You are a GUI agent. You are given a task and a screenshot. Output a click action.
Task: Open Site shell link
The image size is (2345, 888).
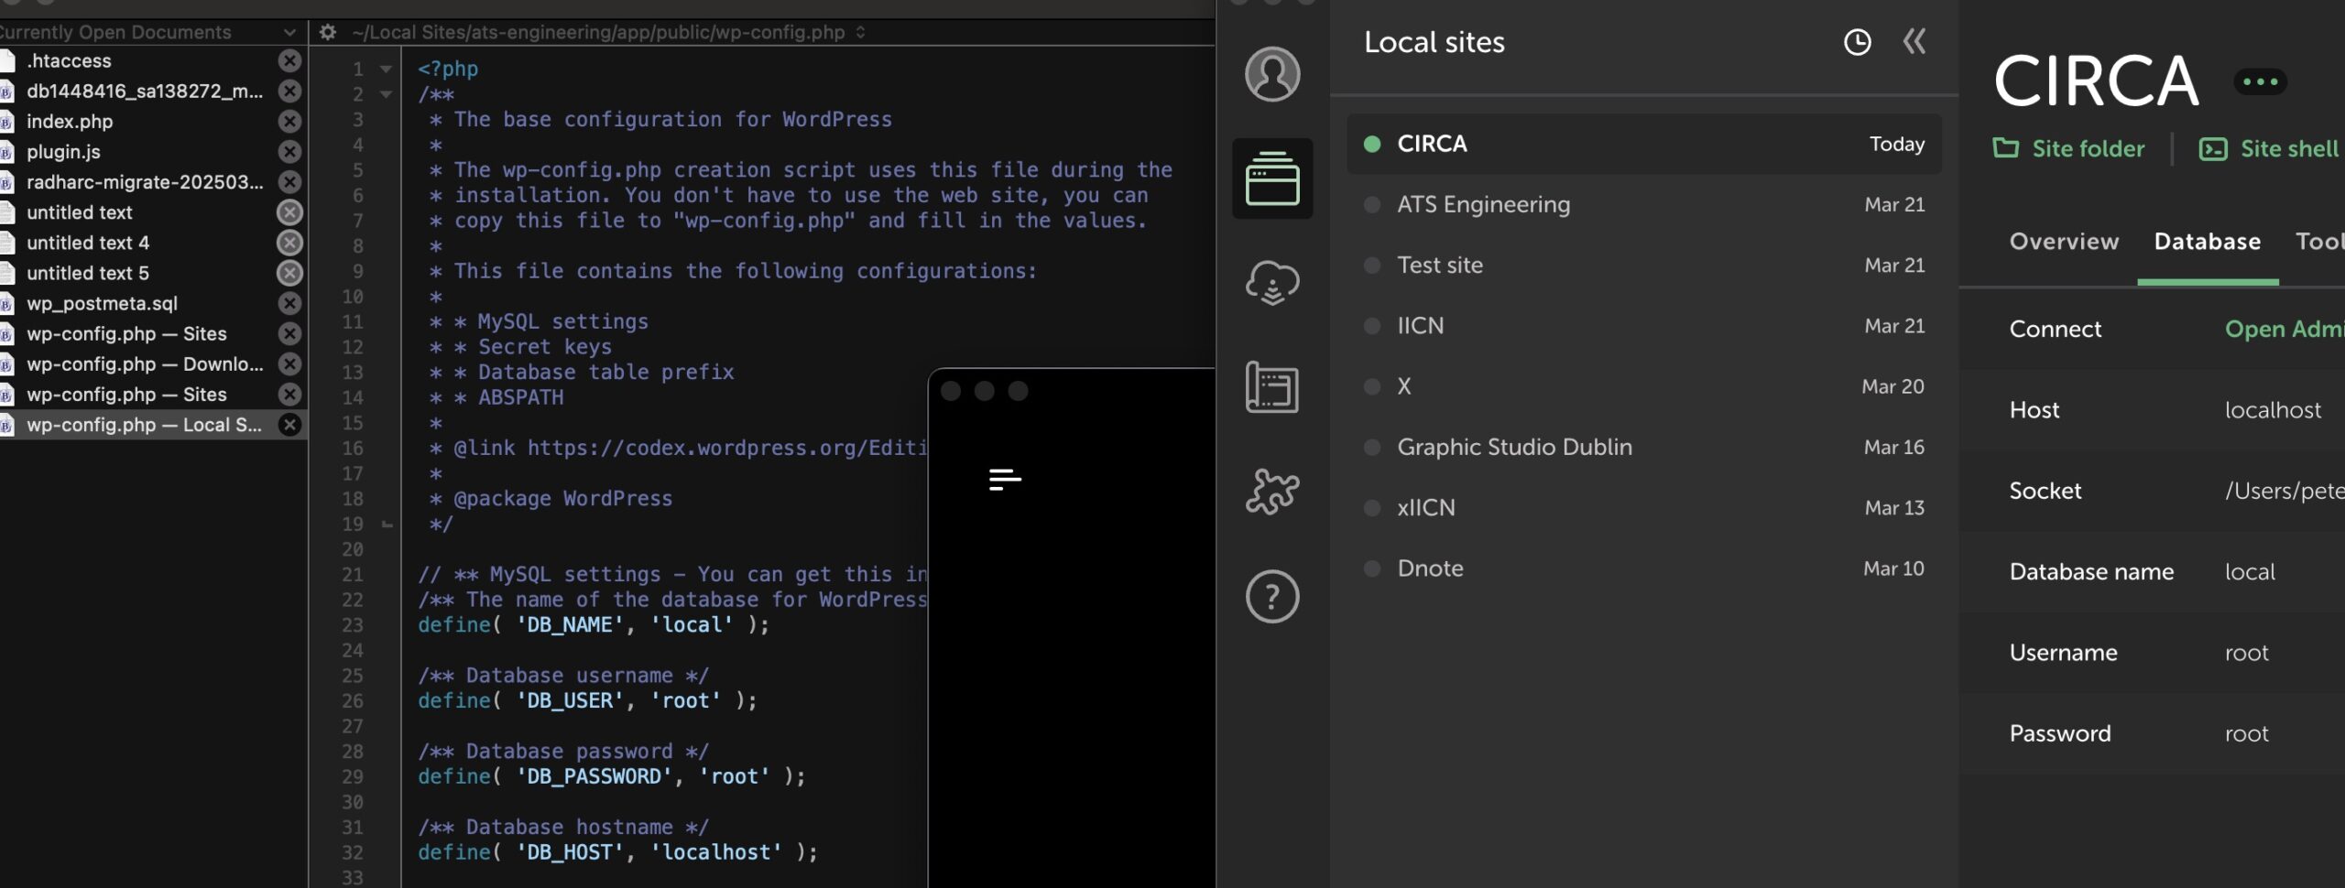[x=2270, y=148]
